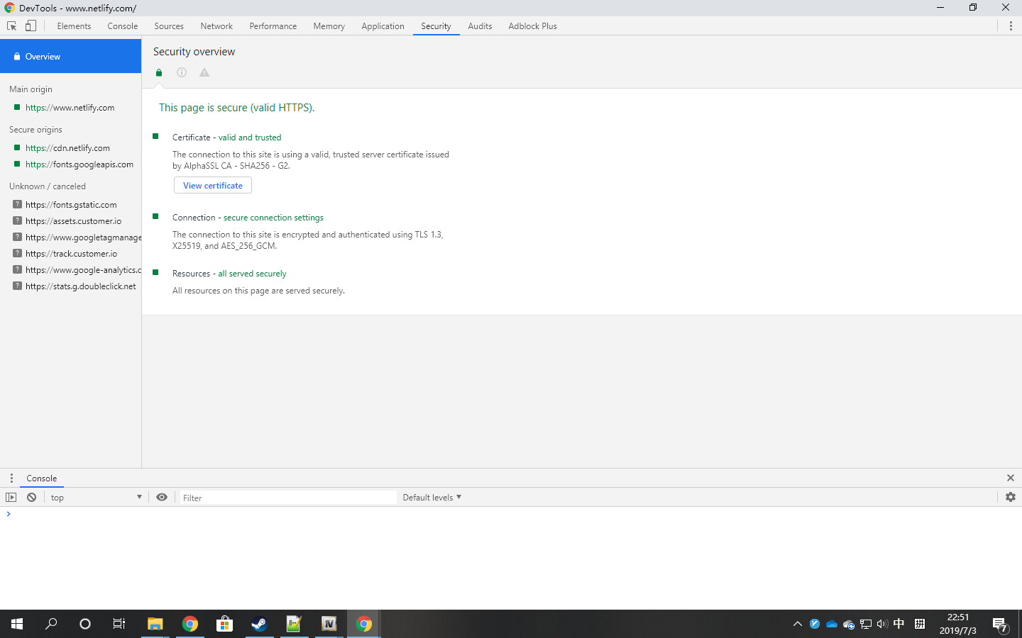Screen dimensions: 1022x638
Task: Open the volume control in system tray
Action: pyautogui.click(x=882, y=625)
